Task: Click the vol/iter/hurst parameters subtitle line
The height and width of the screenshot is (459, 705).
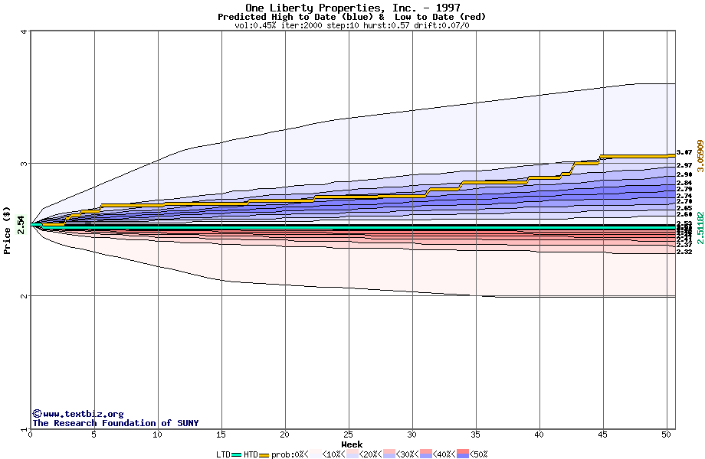Action: [352, 25]
